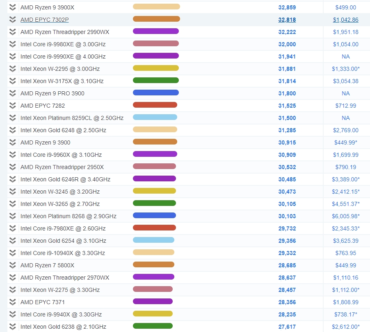
Task: Expand Intel Xeon W-2295 row chevron
Action: point(12,69)
